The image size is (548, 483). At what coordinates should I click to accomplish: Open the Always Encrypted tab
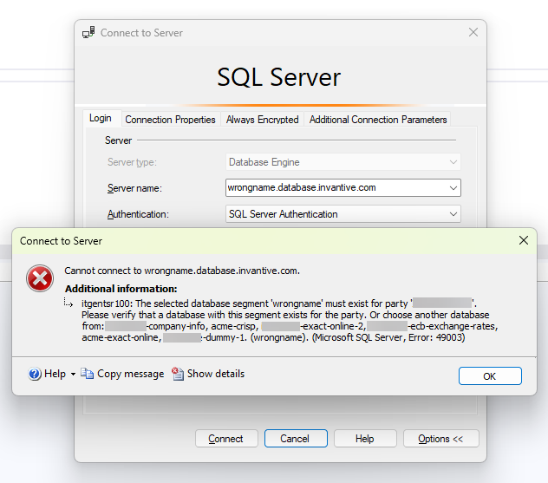coord(262,120)
